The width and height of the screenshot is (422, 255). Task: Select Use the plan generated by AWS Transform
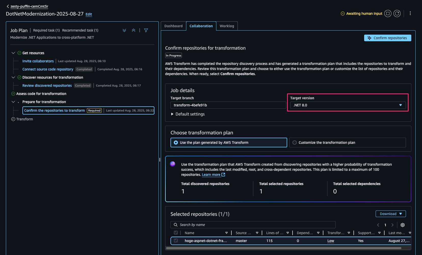click(x=229, y=143)
